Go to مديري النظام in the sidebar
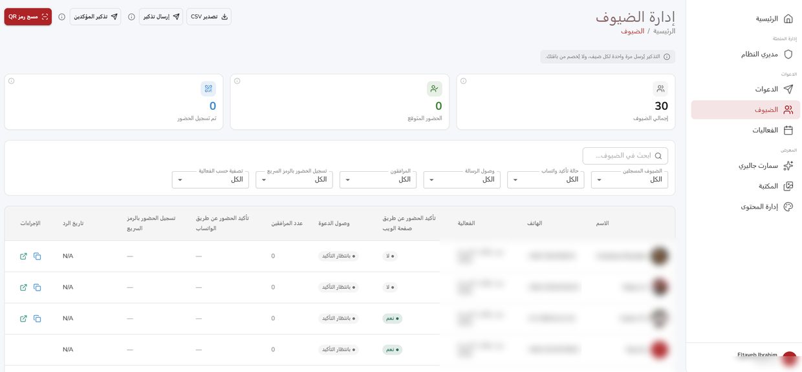This screenshot has height=372, width=802. pos(746,54)
